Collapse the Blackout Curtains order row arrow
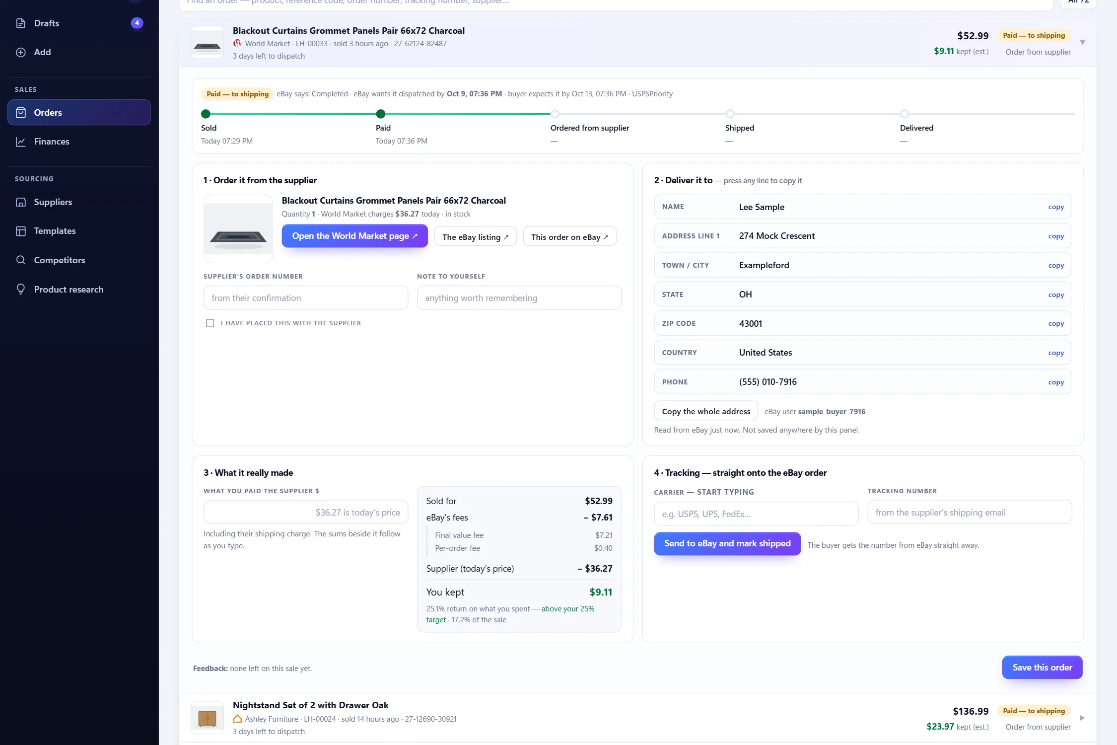The height and width of the screenshot is (745, 1117). 1082,42
